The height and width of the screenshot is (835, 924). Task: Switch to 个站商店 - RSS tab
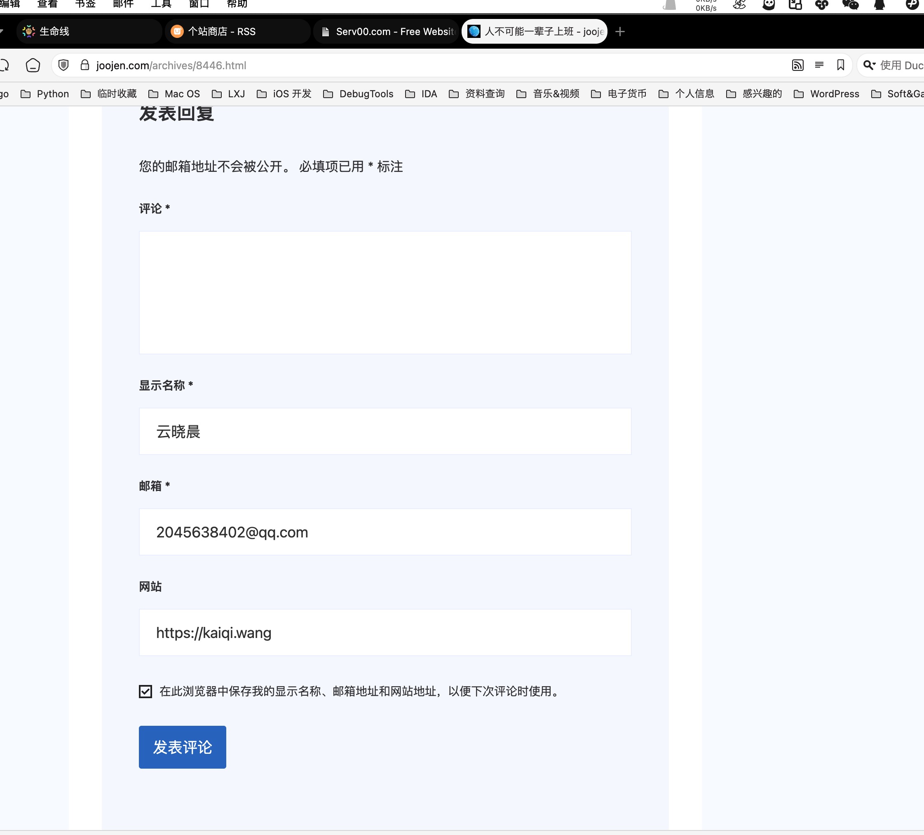pos(237,32)
